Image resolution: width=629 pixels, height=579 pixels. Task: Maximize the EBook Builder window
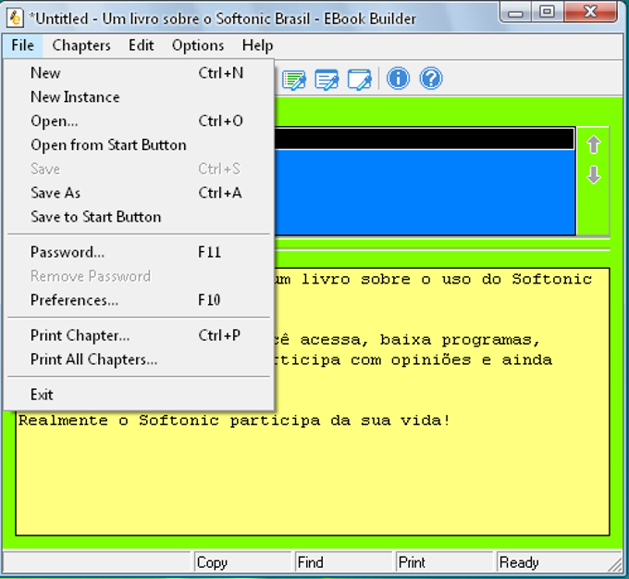click(548, 12)
